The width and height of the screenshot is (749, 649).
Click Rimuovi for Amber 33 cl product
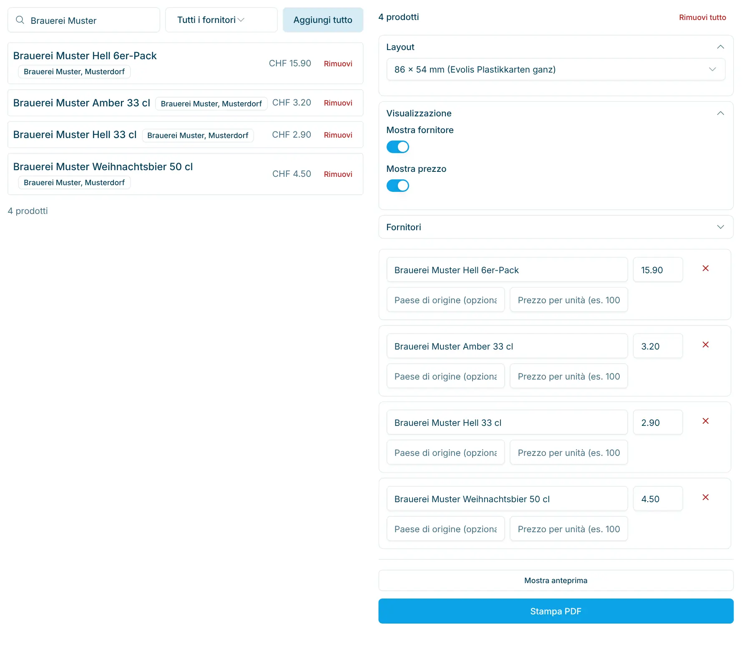point(338,103)
